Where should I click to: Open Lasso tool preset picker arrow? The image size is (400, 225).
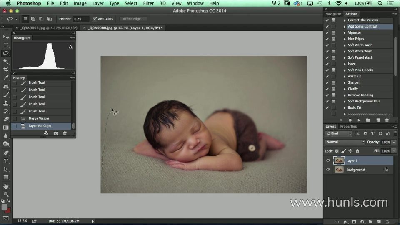pyautogui.click(x=16, y=19)
